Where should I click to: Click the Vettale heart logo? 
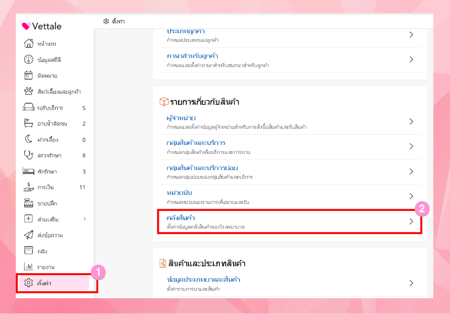coord(26,26)
